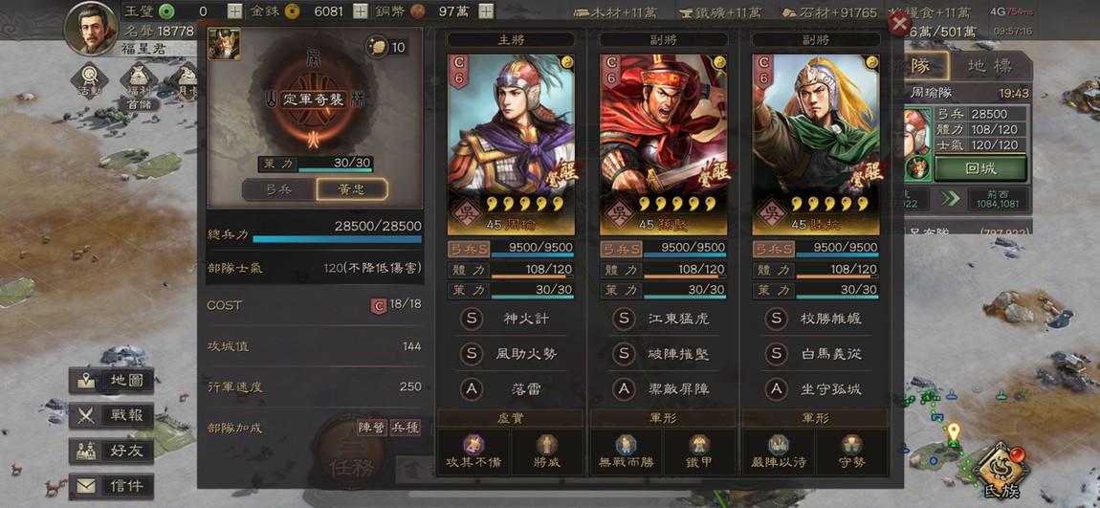This screenshot has height=508, width=1100.
Task: Click the plus icon next to 玉璧
Action: click(234, 11)
